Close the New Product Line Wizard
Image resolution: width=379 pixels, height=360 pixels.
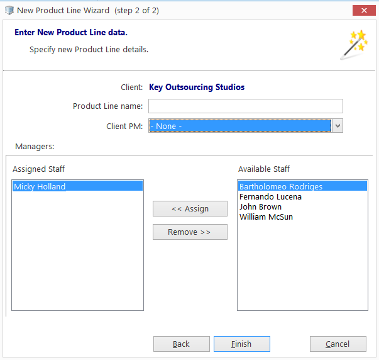pos(364,11)
